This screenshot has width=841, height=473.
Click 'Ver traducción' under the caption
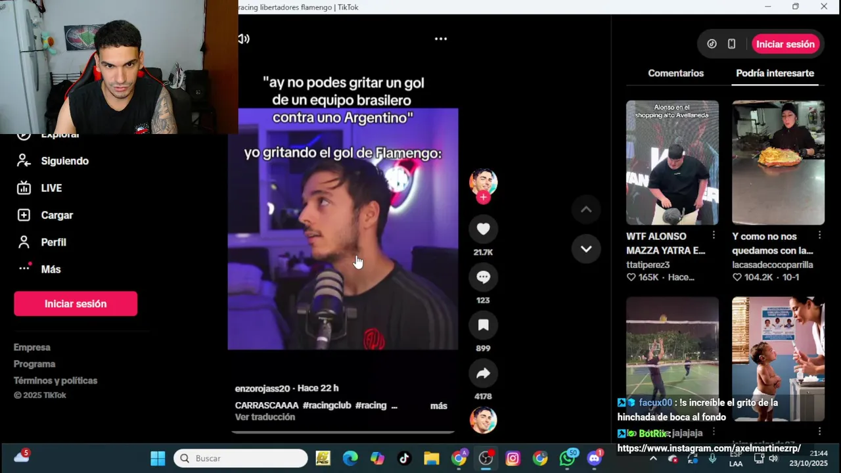pos(265,417)
